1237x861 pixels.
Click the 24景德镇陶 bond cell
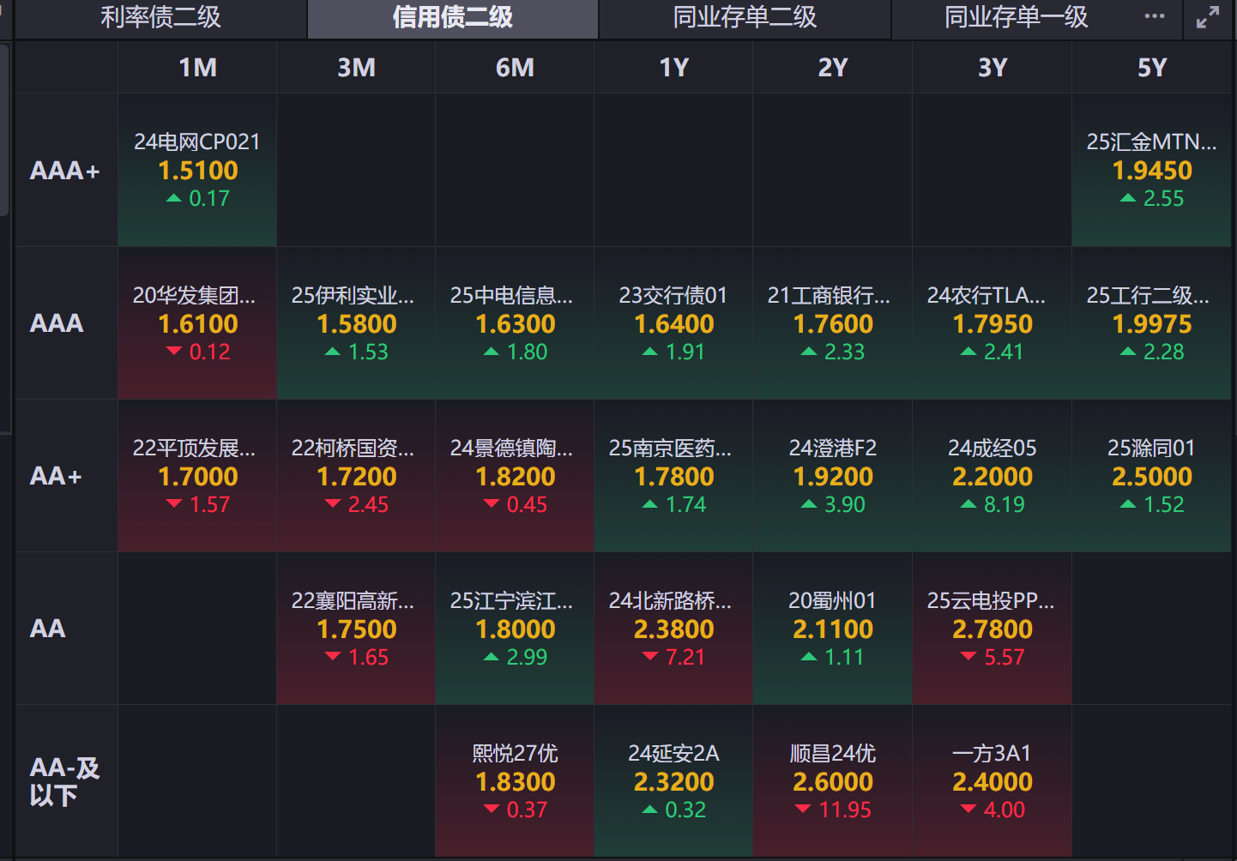click(515, 476)
